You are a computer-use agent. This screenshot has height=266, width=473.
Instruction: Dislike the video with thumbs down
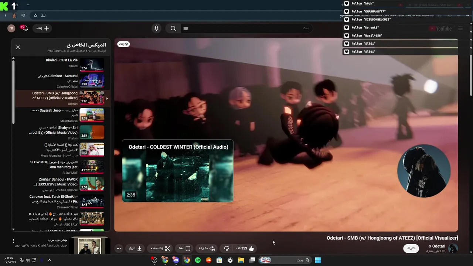[227, 248]
